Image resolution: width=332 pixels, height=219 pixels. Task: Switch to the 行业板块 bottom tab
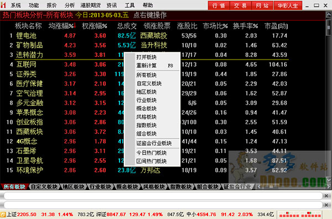100,186
